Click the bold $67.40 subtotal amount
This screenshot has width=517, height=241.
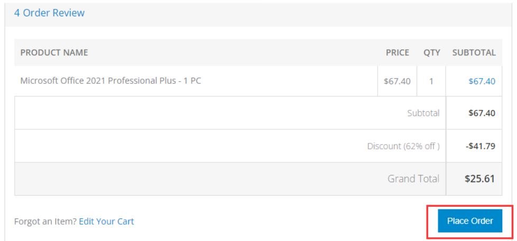pyautogui.click(x=482, y=113)
